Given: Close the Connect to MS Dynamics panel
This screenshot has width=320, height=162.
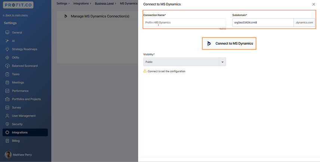Looking at the screenshot, I should tap(314, 4).
